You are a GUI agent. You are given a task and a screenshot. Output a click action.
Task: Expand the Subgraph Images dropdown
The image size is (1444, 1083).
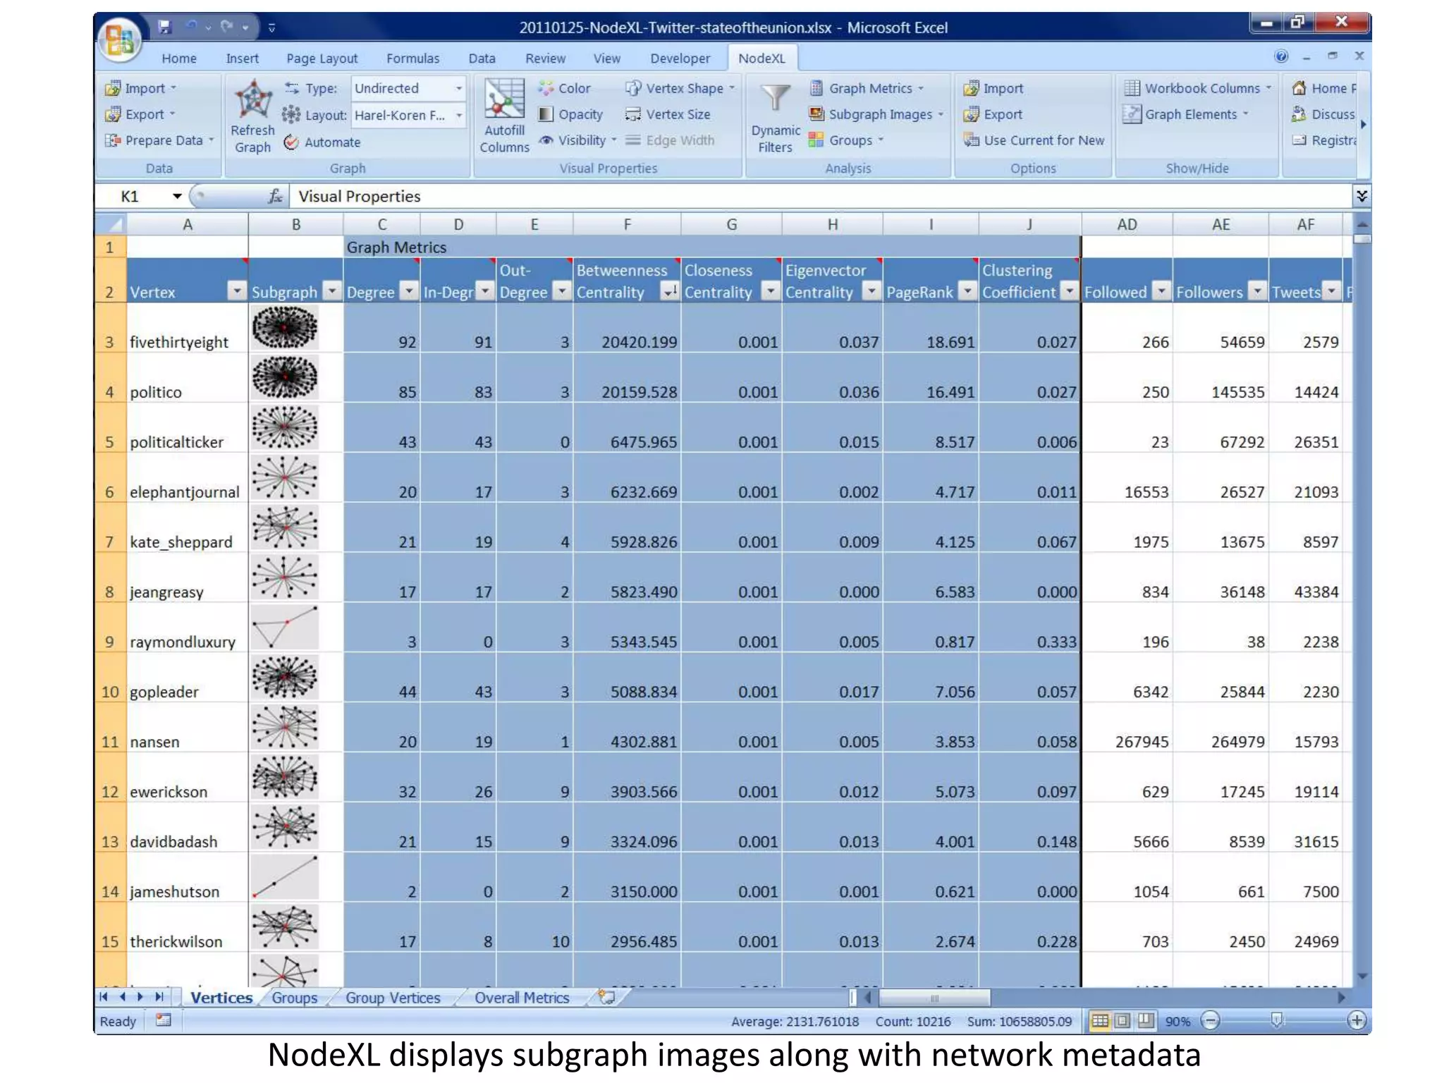(941, 115)
